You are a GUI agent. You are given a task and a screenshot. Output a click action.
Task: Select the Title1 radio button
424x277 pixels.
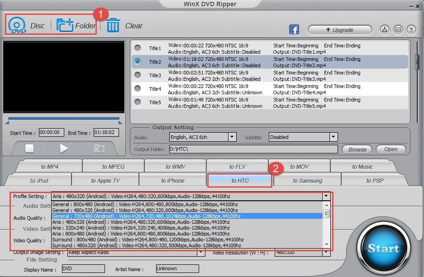pos(138,48)
